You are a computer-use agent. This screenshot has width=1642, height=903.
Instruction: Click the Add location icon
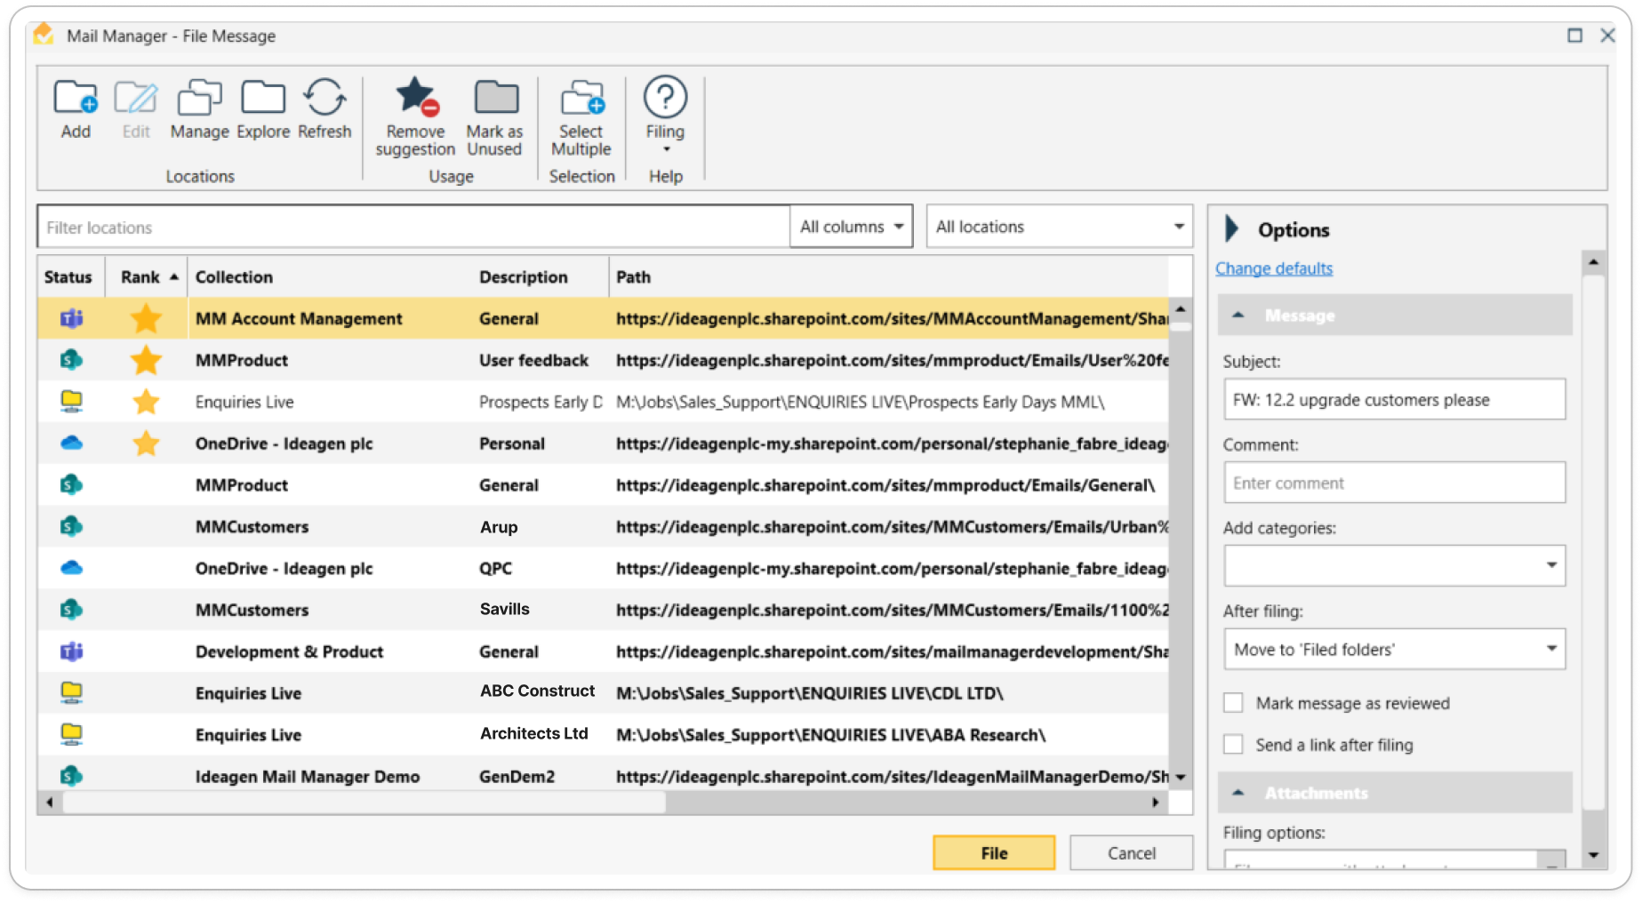coord(76,99)
